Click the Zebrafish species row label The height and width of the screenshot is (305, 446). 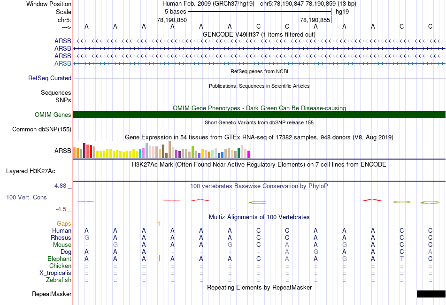[x=59, y=280]
